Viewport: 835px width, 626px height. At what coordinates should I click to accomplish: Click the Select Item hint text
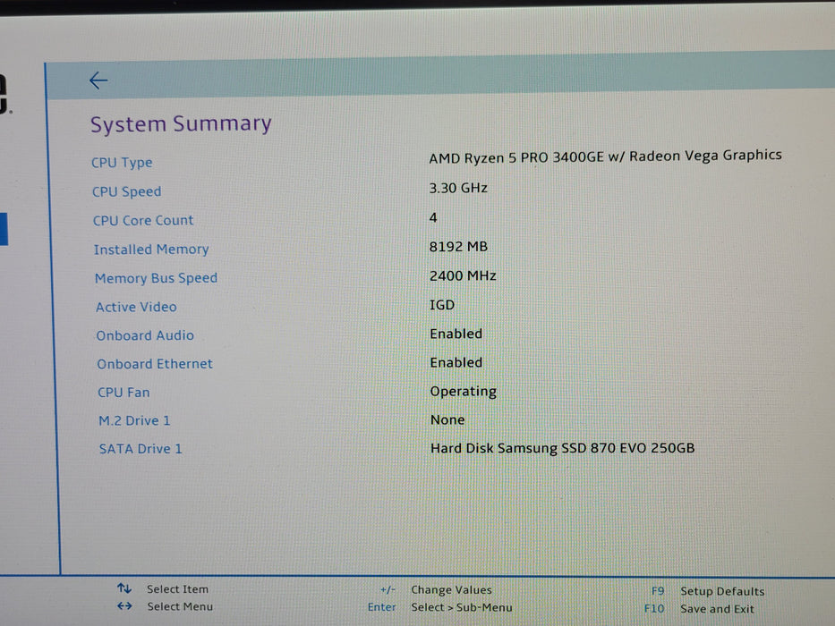point(178,589)
